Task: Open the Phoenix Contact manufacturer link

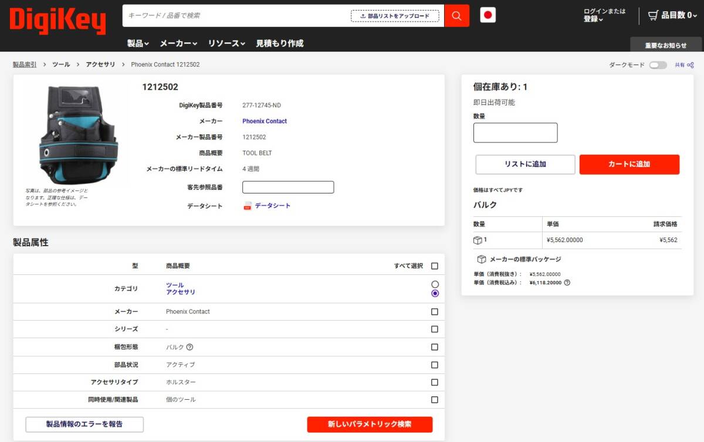Action: click(x=265, y=121)
